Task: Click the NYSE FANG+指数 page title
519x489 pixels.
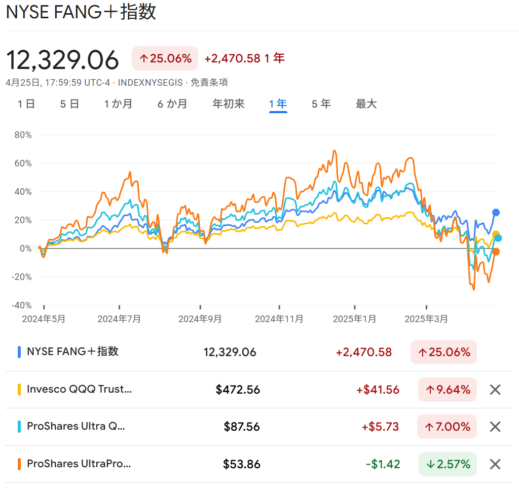Action: tap(81, 12)
